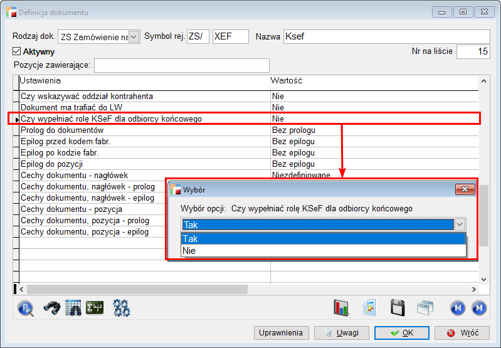Open the table search binoculars icon
Image resolution: width=501 pixels, height=348 pixels.
[x=73, y=308]
